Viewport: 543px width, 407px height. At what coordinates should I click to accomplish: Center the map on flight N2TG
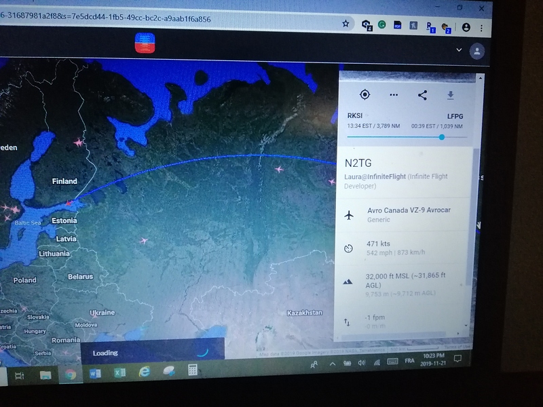coord(364,94)
